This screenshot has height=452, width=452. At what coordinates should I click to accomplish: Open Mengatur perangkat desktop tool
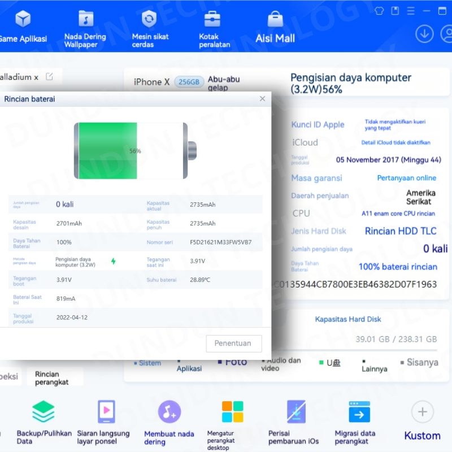pyautogui.click(x=232, y=423)
